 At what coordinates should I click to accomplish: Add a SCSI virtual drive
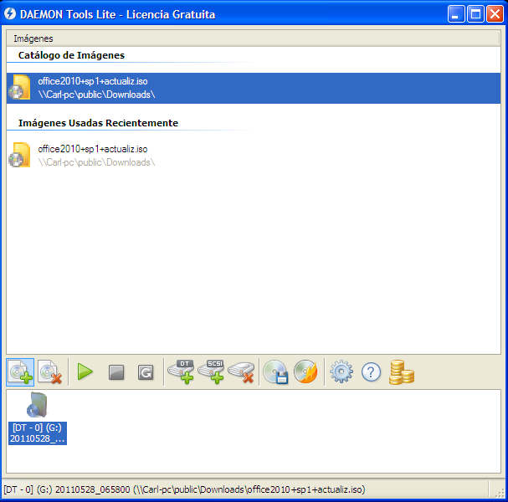(211, 371)
